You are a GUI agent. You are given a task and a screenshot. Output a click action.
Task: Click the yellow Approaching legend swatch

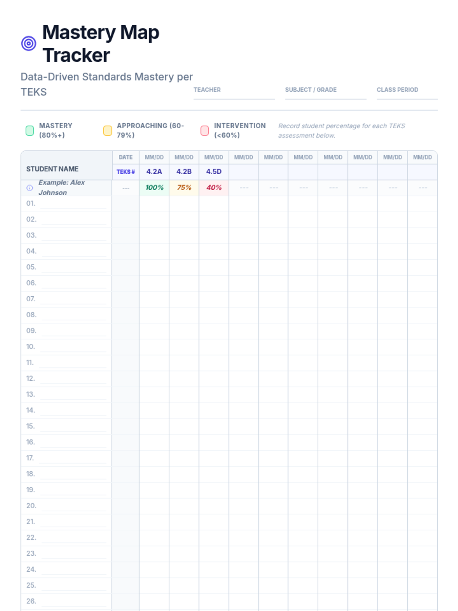coord(108,131)
